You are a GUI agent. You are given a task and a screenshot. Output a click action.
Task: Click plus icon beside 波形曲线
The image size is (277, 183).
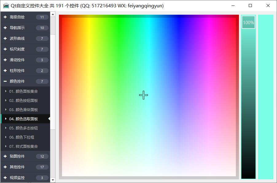pos(5,39)
